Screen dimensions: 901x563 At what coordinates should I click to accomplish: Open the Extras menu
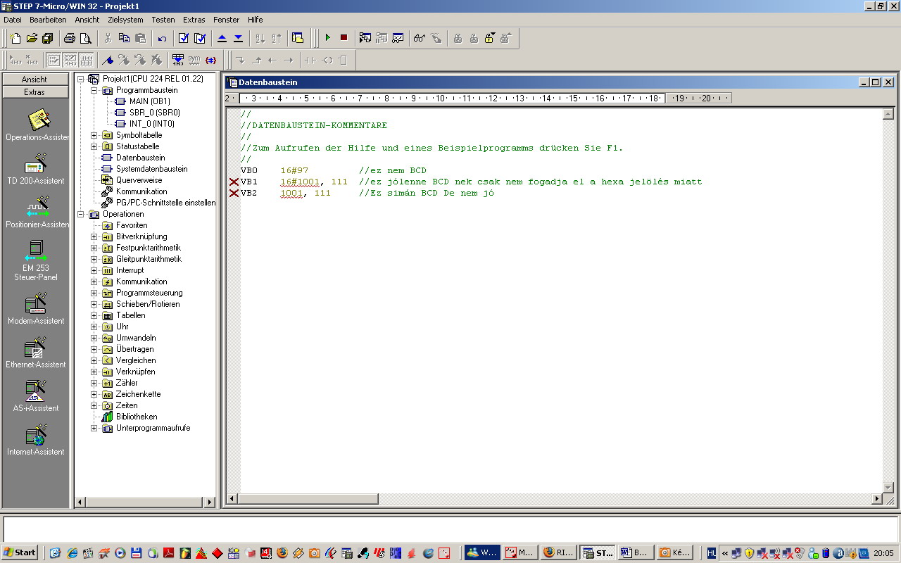pos(194,20)
